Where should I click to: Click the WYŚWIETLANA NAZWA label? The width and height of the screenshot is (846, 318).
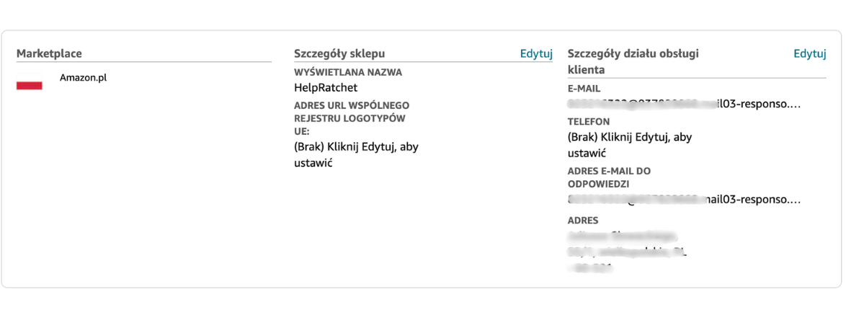pyautogui.click(x=348, y=72)
